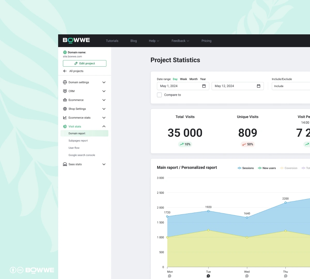Toggle Coversion series in legend
Screen dimensions: 310x279
[x=289, y=168]
